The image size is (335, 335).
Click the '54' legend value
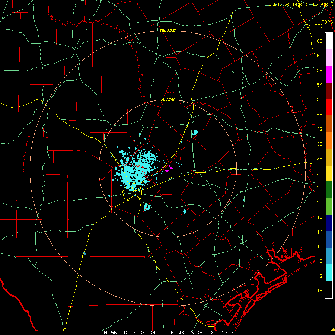click(320, 85)
